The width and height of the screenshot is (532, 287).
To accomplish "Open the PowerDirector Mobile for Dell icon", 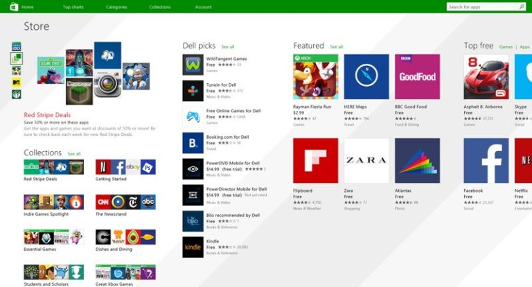I will pos(193,195).
